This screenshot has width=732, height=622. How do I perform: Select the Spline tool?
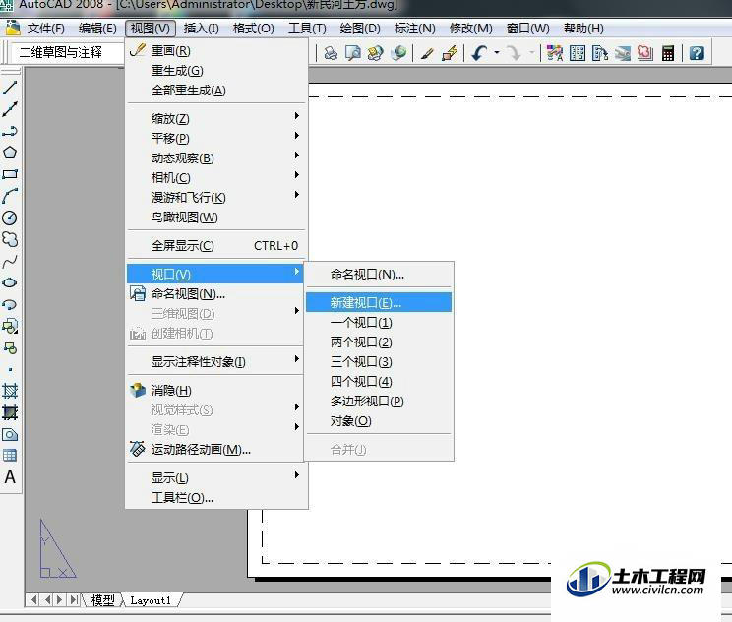(x=10, y=262)
